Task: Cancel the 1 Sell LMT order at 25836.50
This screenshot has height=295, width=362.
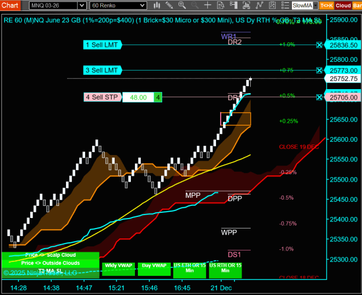Action: pyautogui.click(x=319, y=45)
